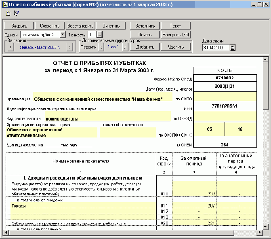Click the ИНН value 7701028561
The height and width of the screenshot is (239, 271).
[x=225, y=106]
